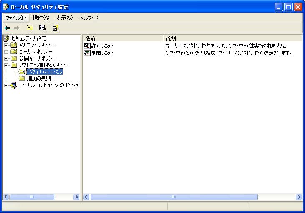
Task: Click the Help toolbar icon
Action: (55, 28)
